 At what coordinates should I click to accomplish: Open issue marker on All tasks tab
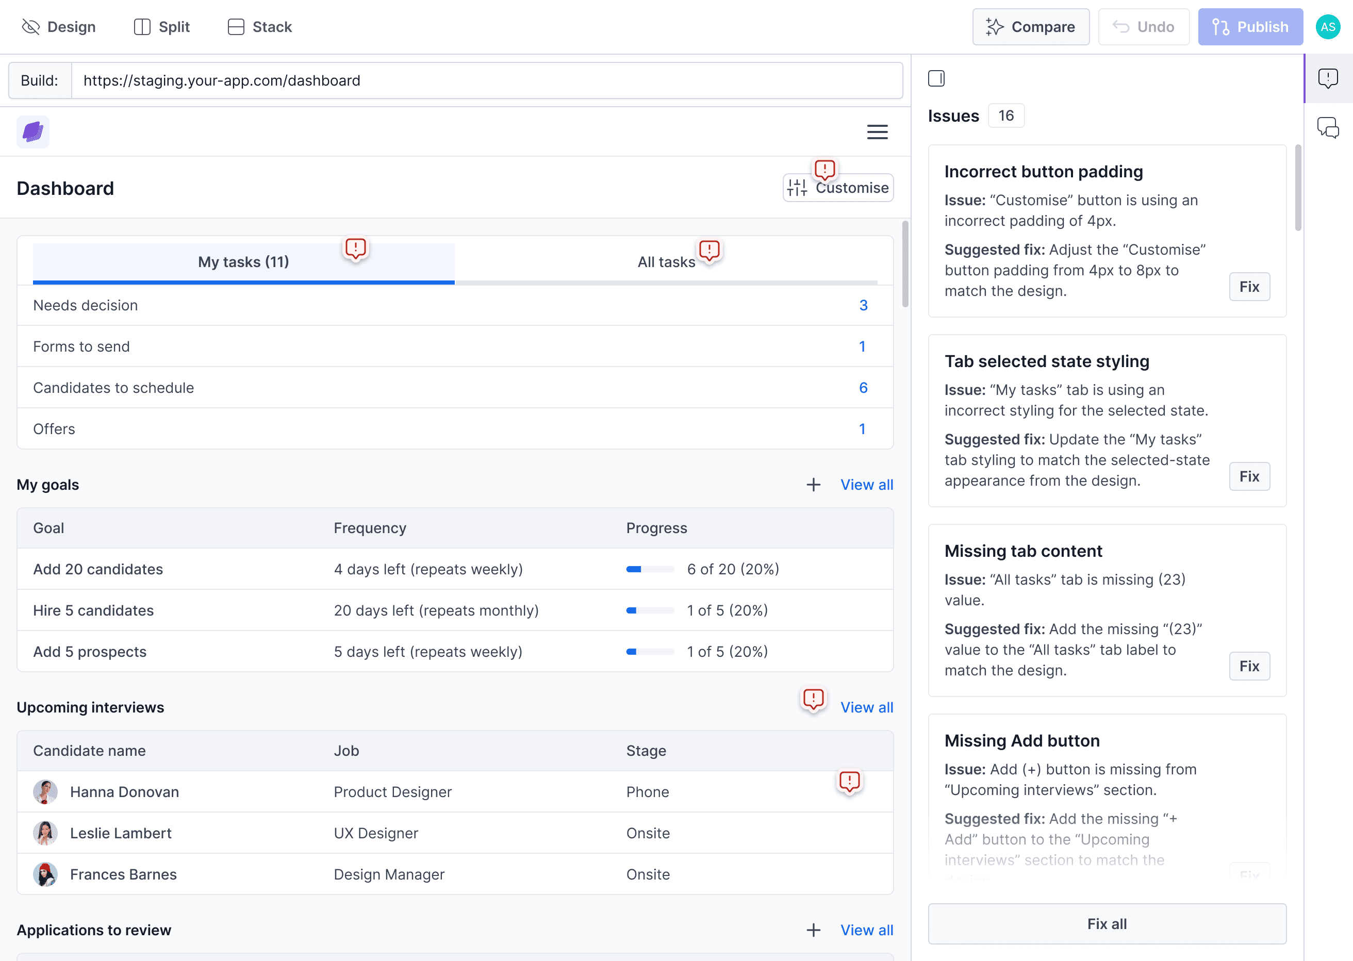point(709,251)
